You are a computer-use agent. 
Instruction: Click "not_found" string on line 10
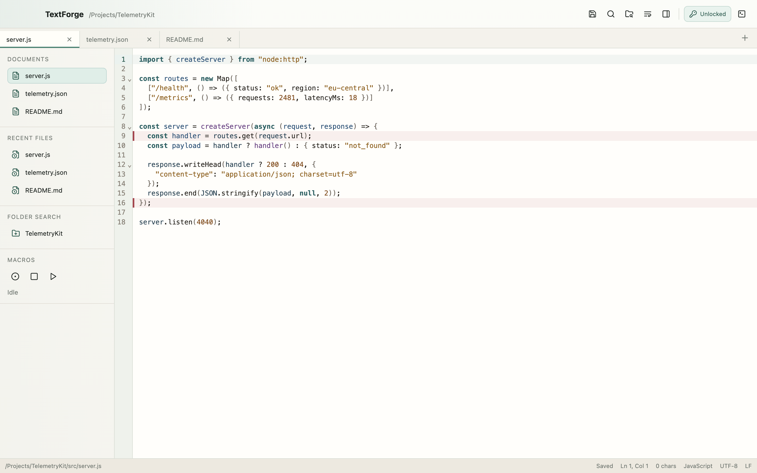point(367,146)
